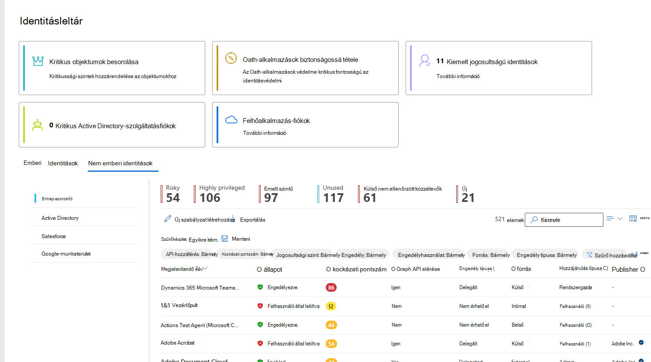Screen dimensions: 651x362
Task: Click green shield icon in Dynamics 365 row
Action: (x=260, y=287)
